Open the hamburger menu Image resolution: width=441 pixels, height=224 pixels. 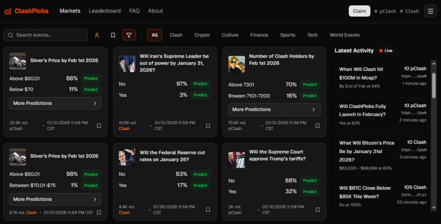click(430, 11)
